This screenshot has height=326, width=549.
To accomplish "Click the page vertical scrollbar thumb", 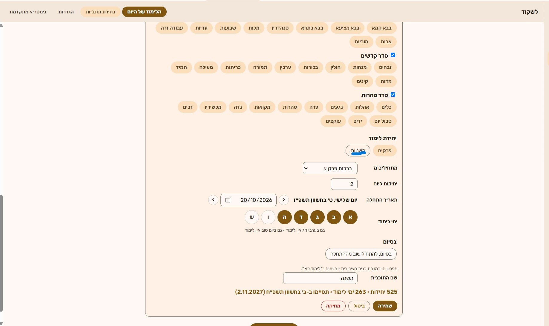I will click(1, 253).
